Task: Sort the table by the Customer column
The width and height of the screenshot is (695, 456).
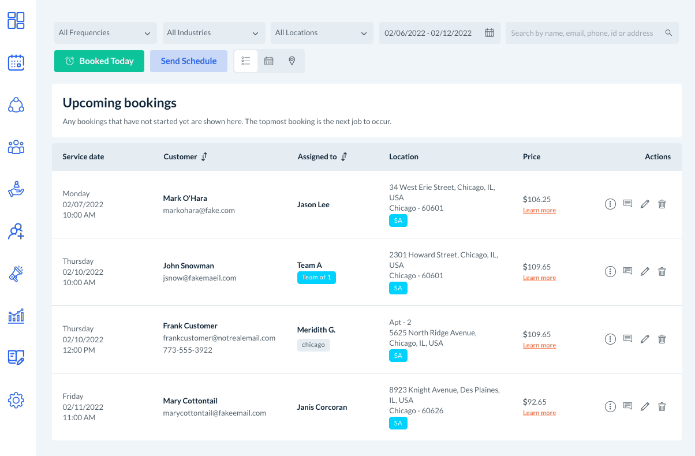Action: pos(204,157)
